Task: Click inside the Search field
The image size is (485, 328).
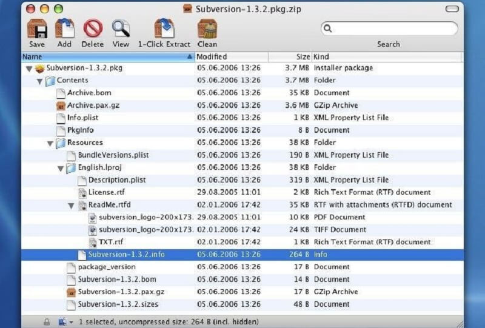Action: [x=389, y=28]
